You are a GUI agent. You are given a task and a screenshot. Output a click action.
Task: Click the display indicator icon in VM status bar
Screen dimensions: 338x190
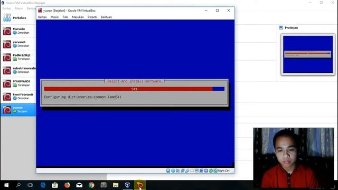click(x=196, y=170)
